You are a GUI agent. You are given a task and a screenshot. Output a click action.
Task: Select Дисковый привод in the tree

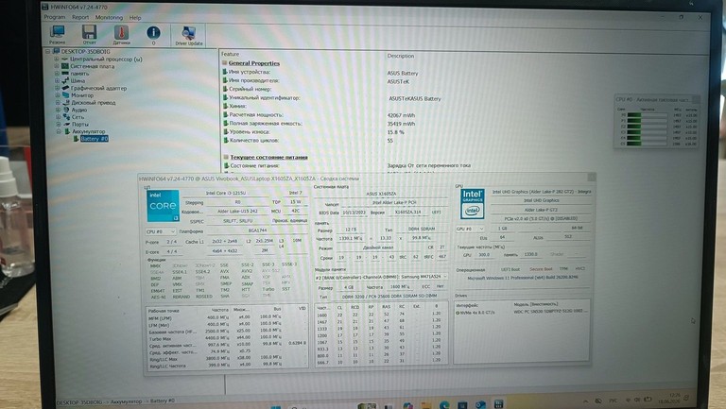[93, 102]
